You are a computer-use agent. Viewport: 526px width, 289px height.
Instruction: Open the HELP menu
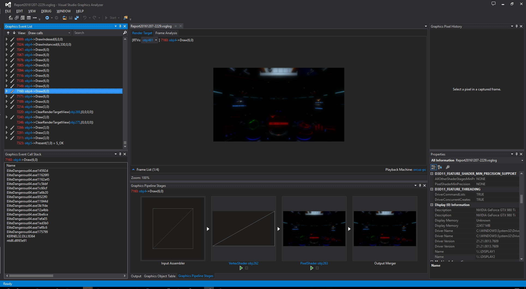pos(80,11)
